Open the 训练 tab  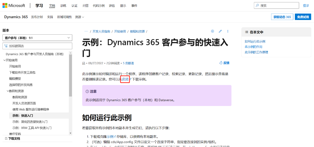coord(63,6)
